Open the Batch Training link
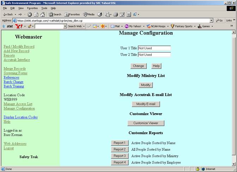The width and height of the screenshot is (237, 172). point(14,86)
